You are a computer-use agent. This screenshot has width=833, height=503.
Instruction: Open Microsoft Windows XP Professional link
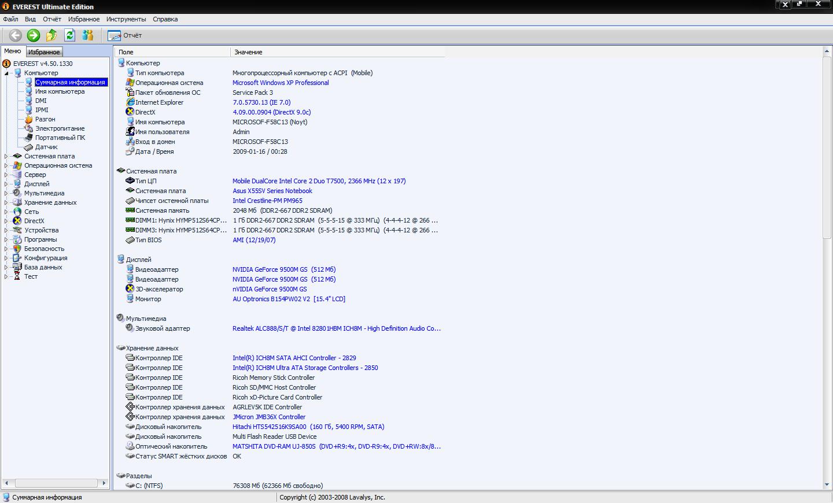coord(281,83)
